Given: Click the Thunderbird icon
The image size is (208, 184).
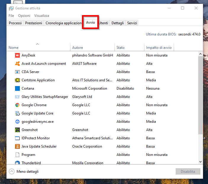Looking at the screenshot, I should point(17,163).
